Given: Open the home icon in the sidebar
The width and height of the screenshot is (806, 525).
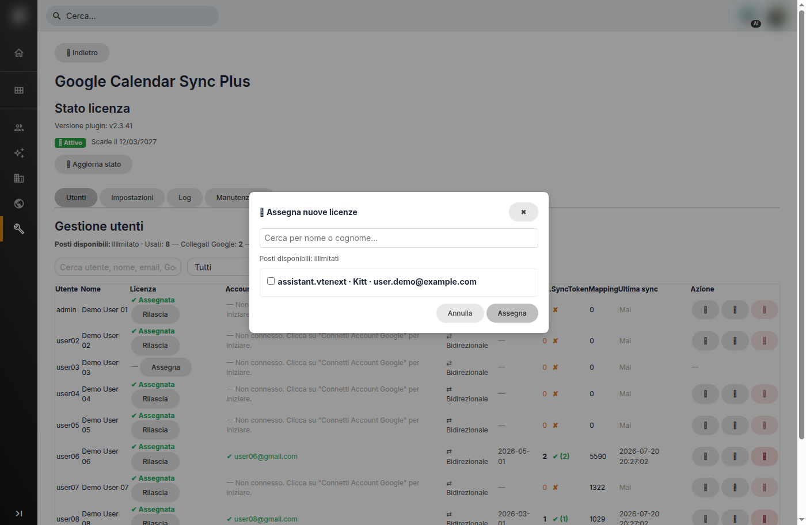Looking at the screenshot, I should 19,53.
